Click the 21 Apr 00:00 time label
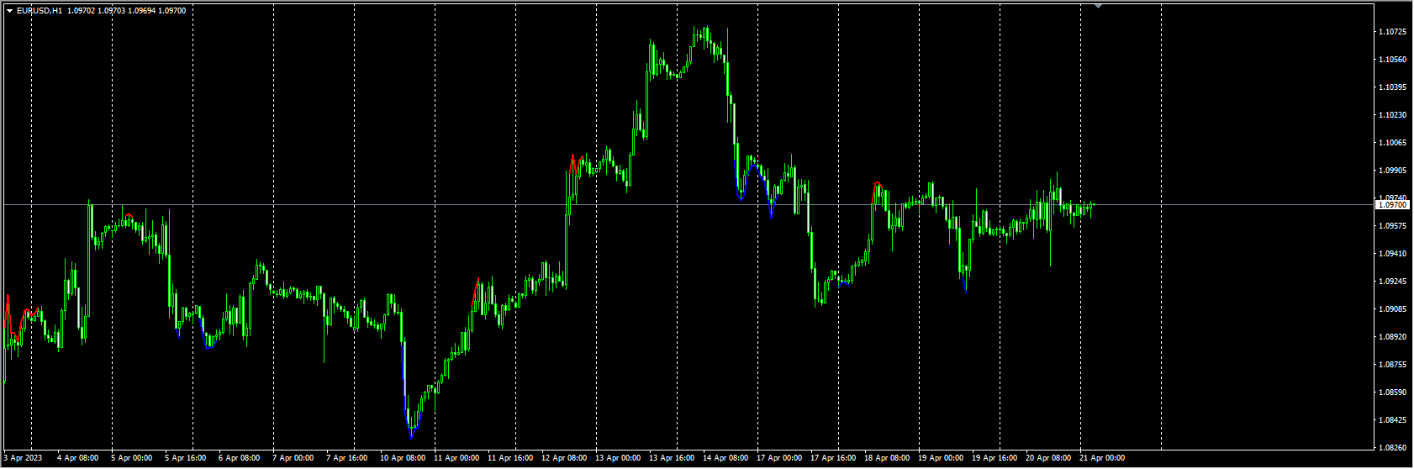The width and height of the screenshot is (1414, 469). pos(1102,458)
